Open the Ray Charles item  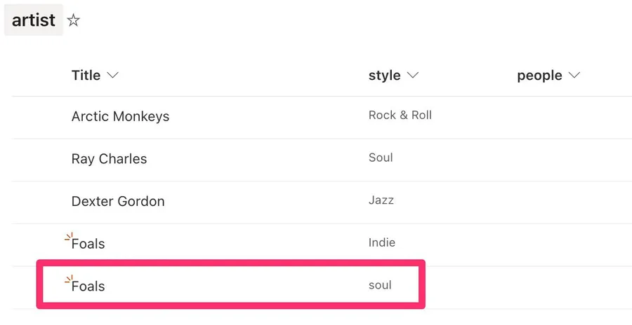[109, 159]
